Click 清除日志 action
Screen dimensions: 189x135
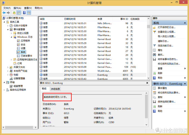(163, 41)
